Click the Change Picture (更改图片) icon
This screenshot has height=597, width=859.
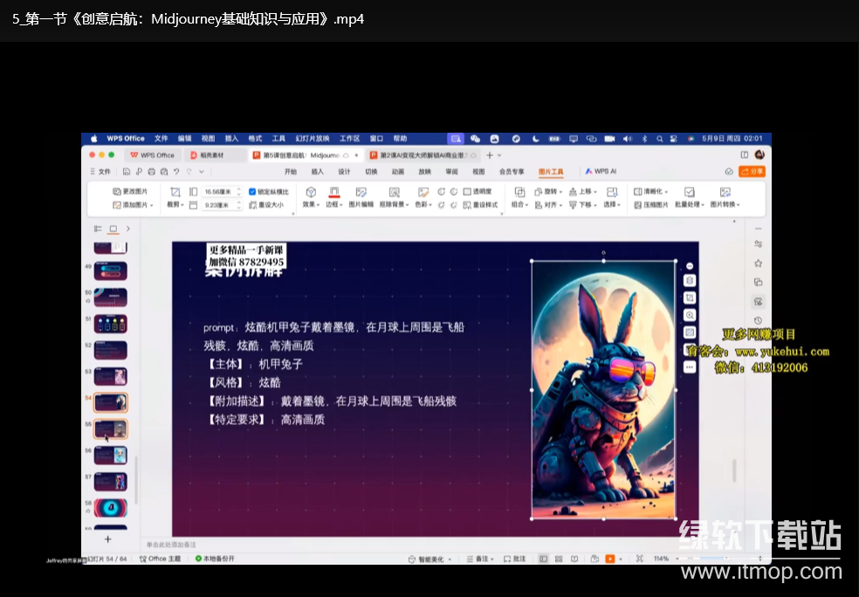[116, 191]
